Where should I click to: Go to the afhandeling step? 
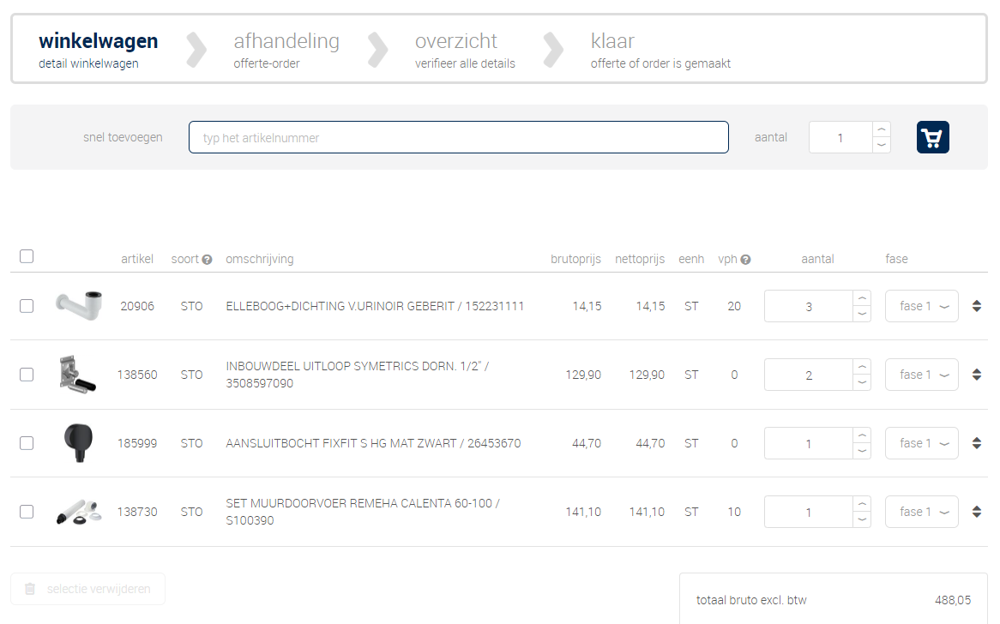(286, 50)
